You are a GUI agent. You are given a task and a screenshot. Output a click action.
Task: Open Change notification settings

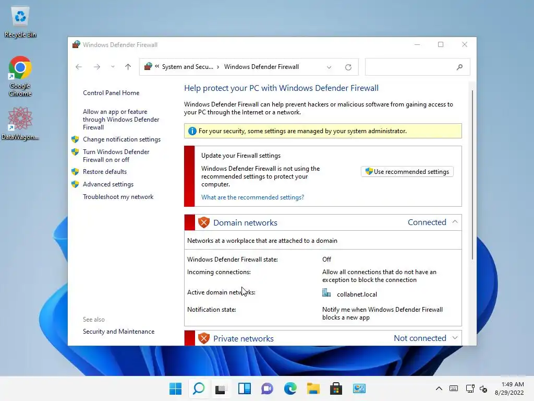pos(122,139)
